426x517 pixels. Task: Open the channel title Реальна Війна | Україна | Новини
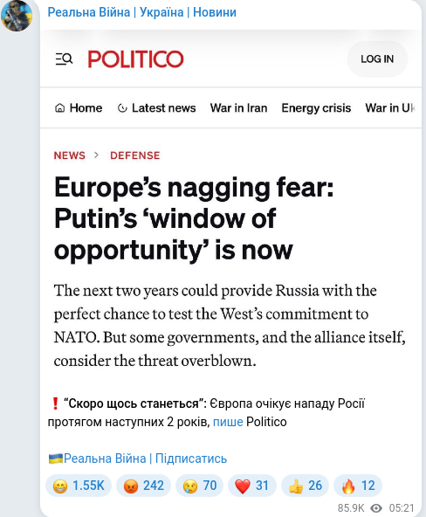point(142,12)
